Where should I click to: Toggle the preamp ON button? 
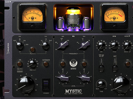(20, 64)
